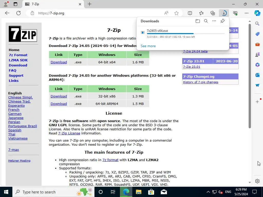Screen dimensions: 263x197
Task: Open Task View on taskbar
Action: point(113,192)
